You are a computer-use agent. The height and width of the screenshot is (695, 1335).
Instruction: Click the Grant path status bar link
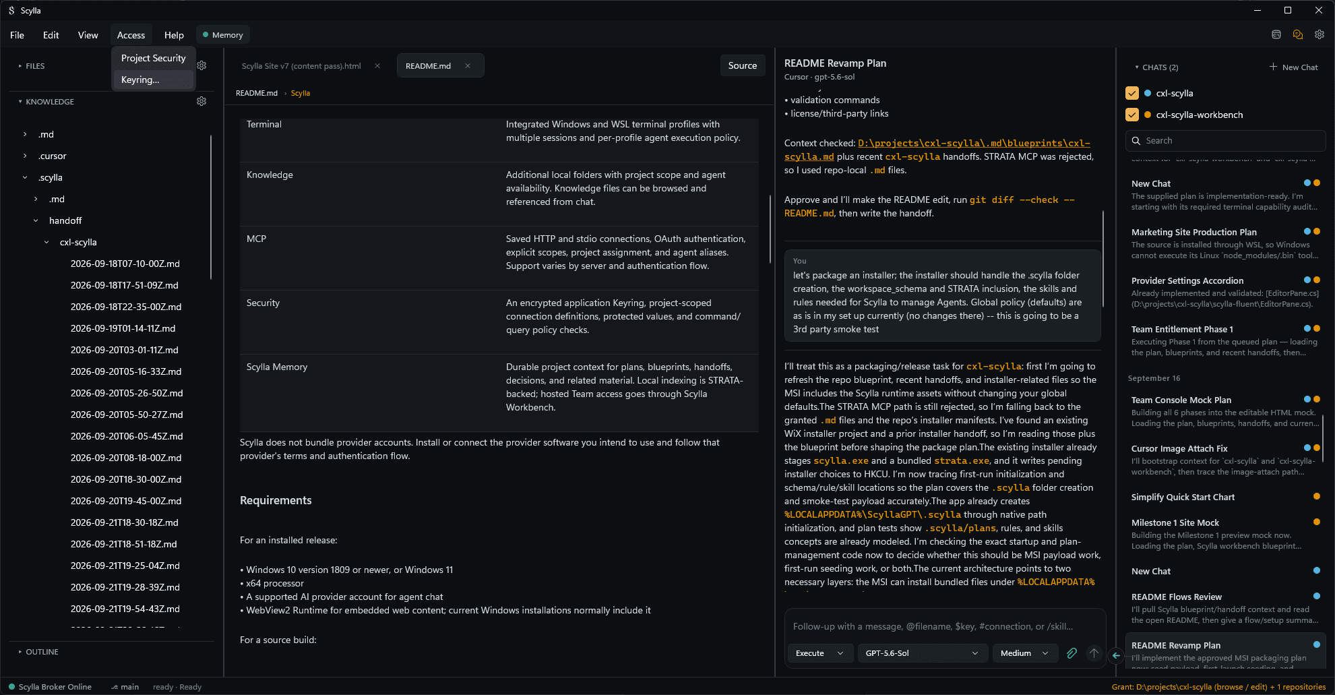pyautogui.click(x=1218, y=687)
